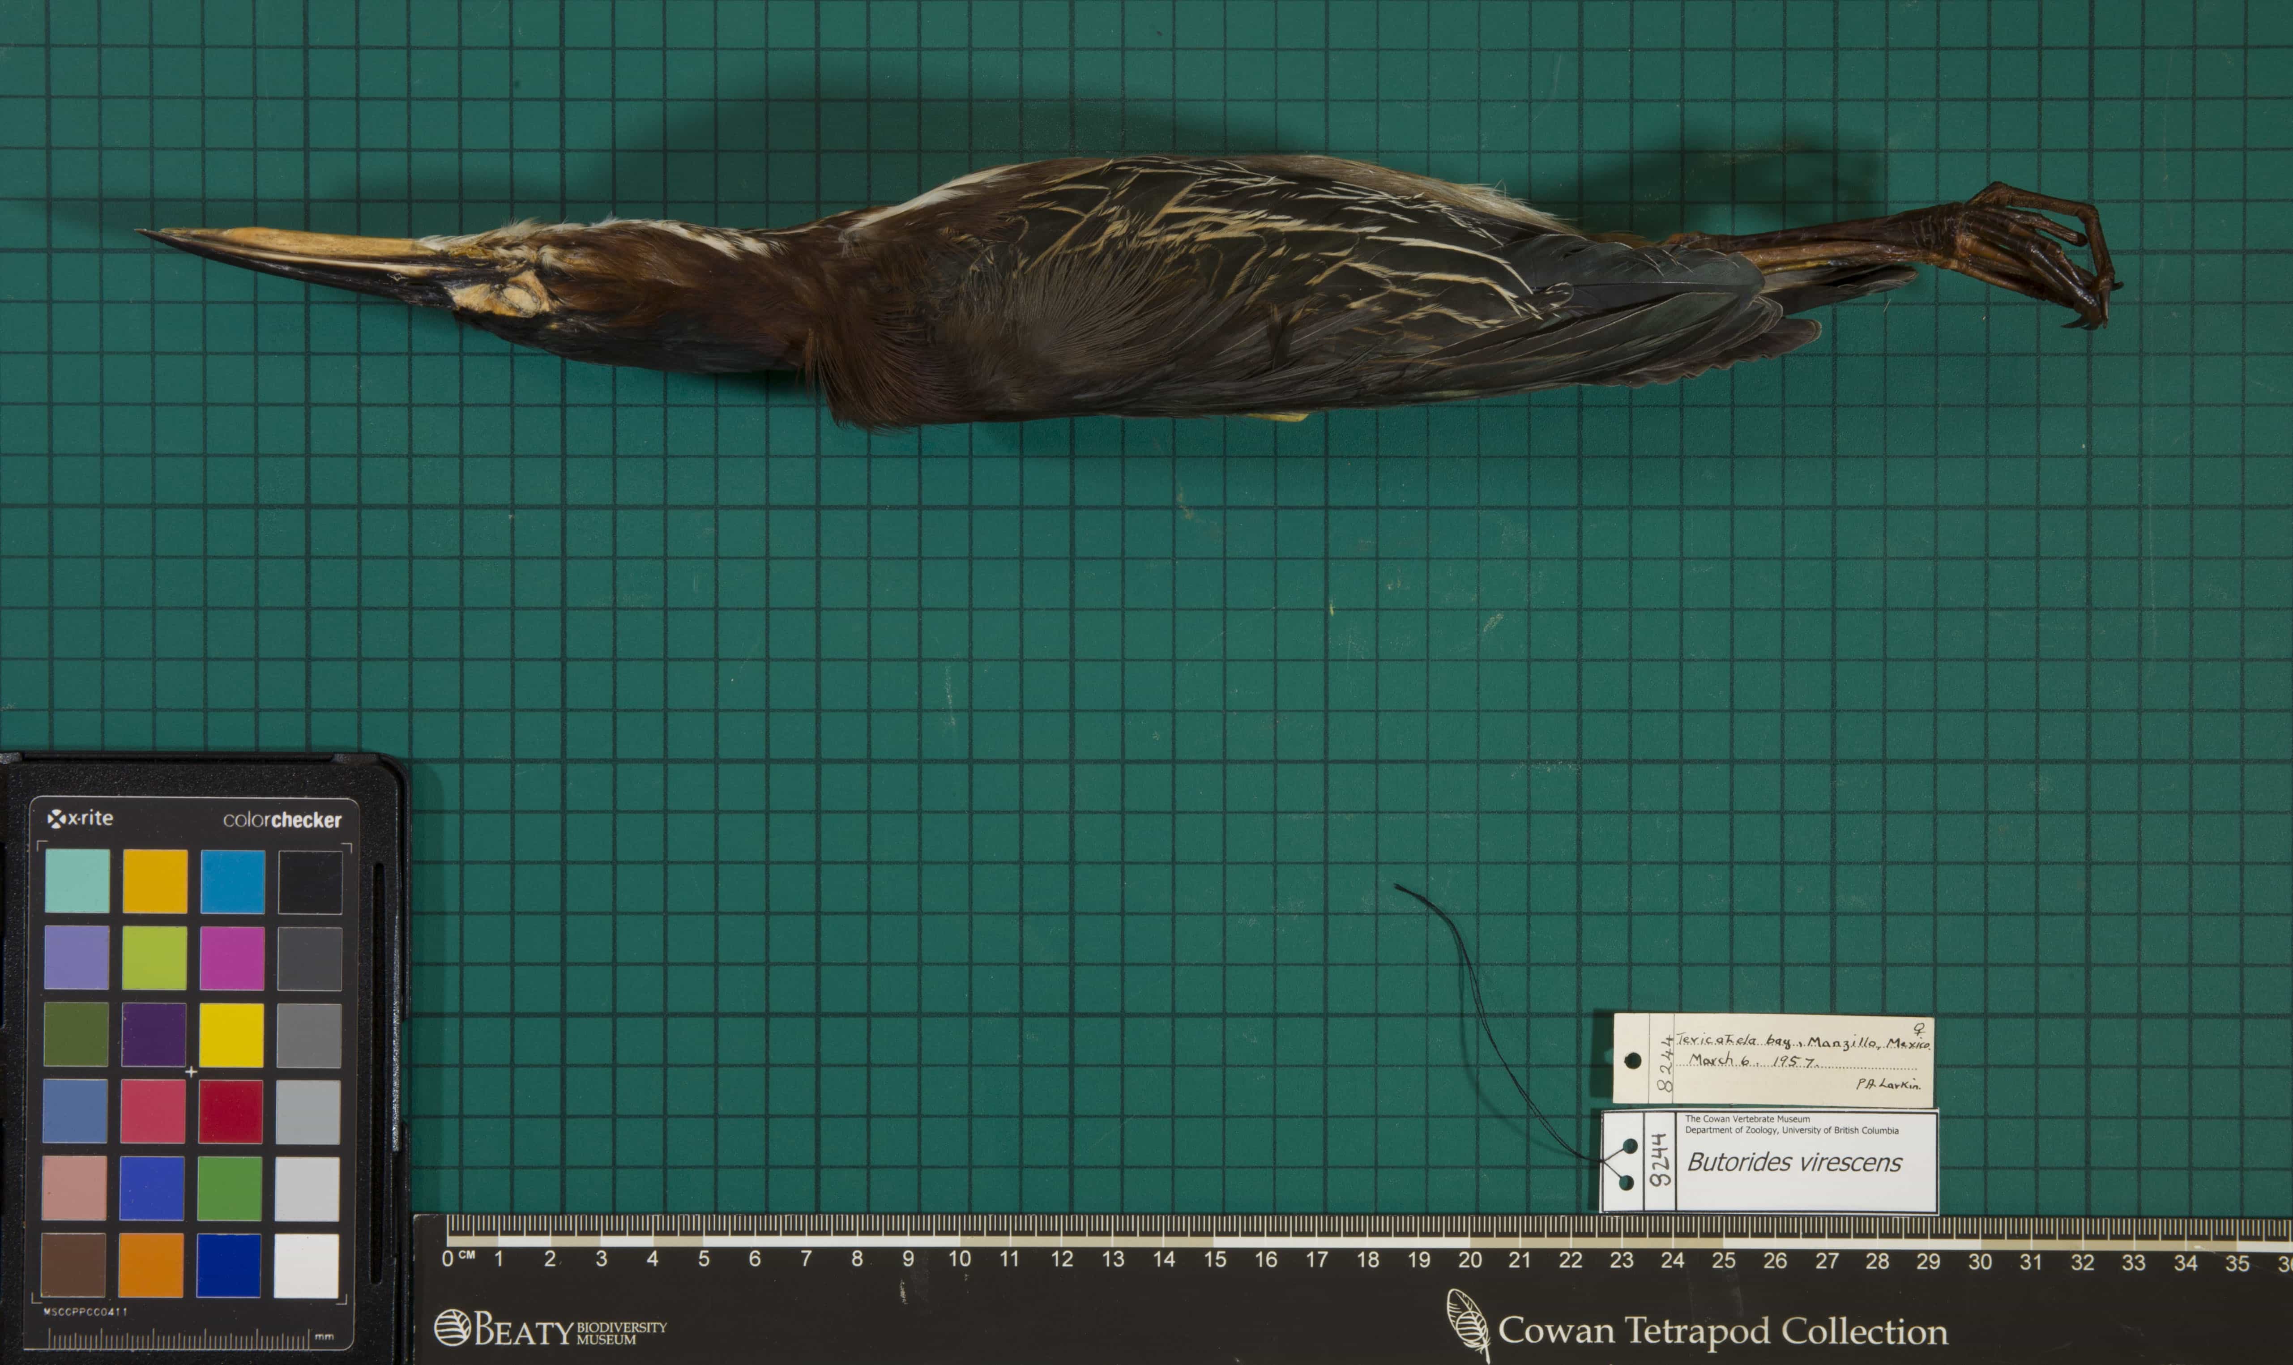Click the Butorides virescens species label
Viewport: 2293px width, 1365px height.
(1793, 1163)
